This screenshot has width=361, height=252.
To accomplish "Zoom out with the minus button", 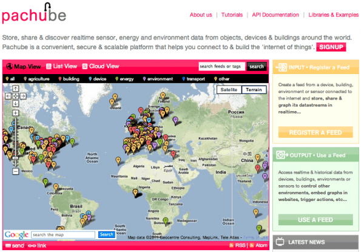I will point(15,171).
